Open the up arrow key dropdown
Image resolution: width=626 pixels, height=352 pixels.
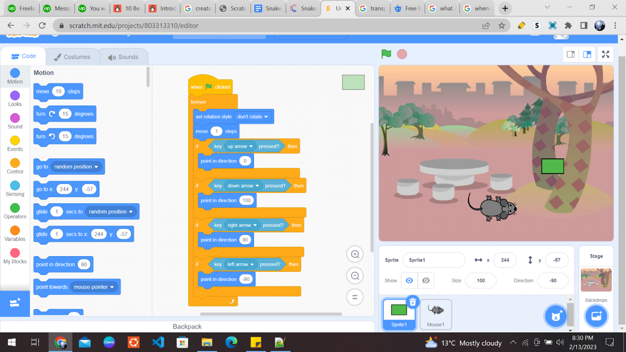(x=240, y=146)
